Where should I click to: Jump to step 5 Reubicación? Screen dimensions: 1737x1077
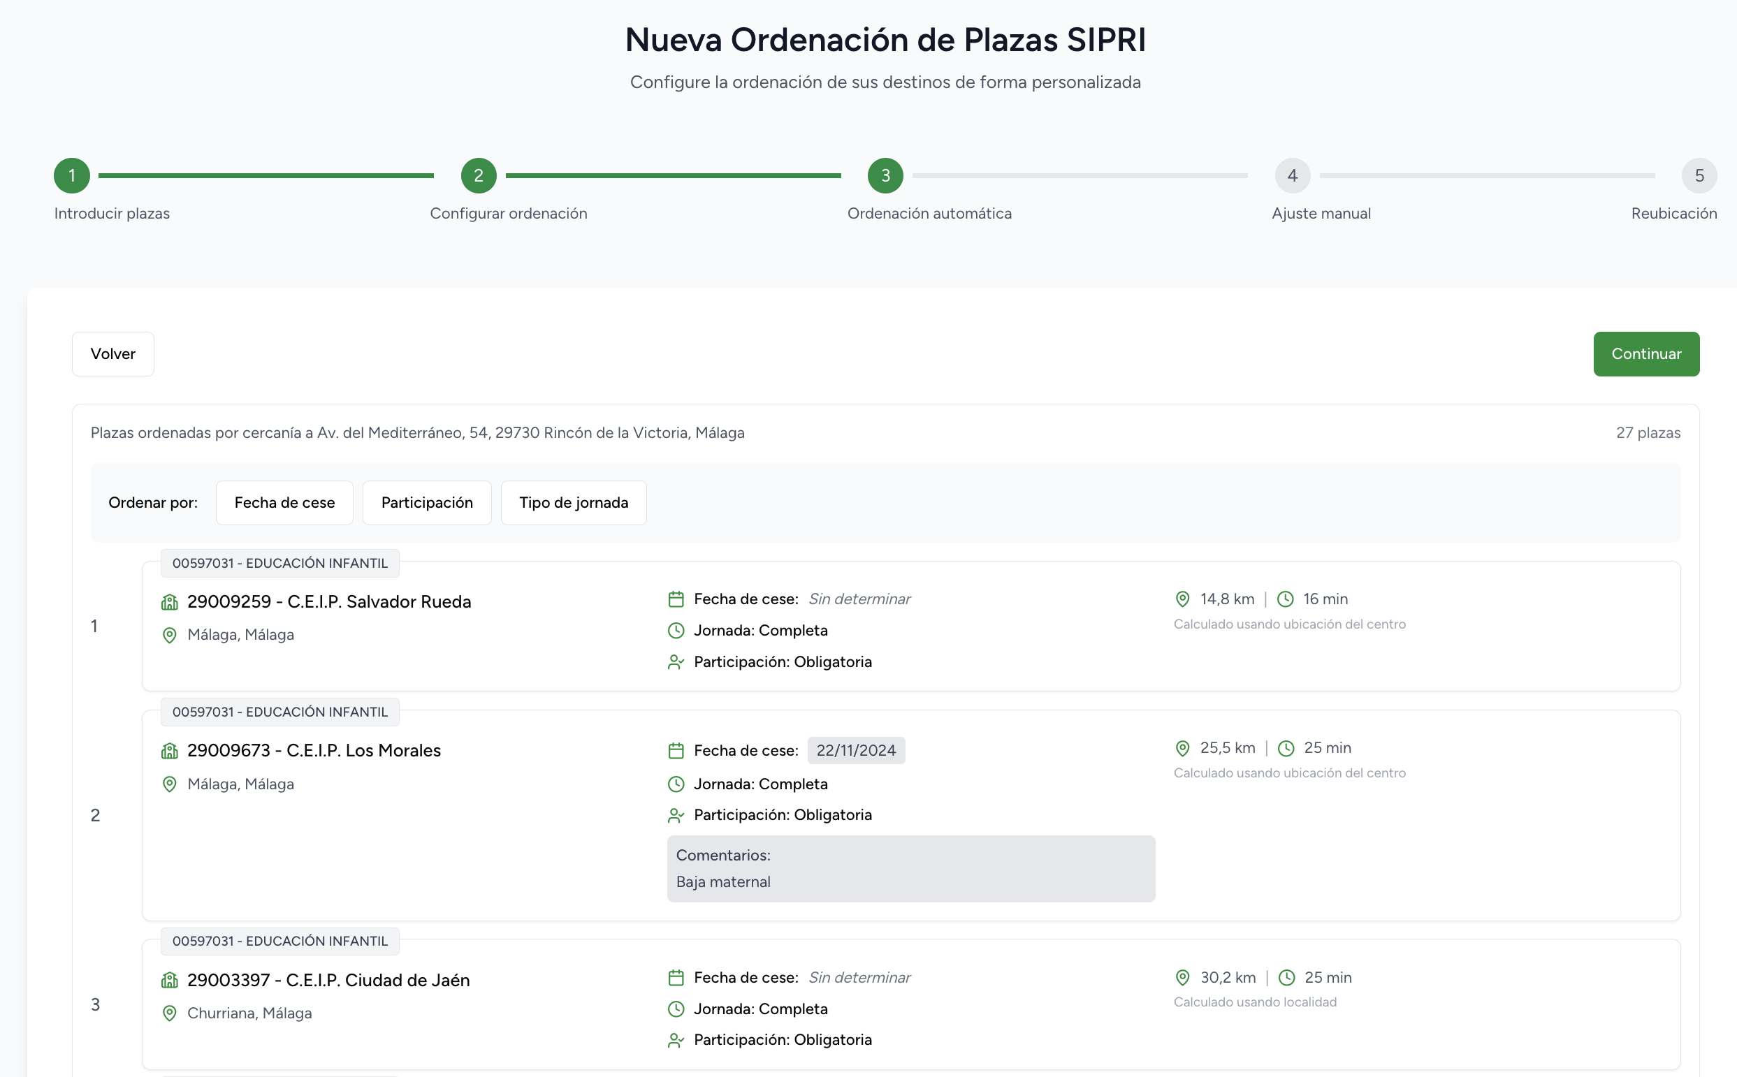1699,176
